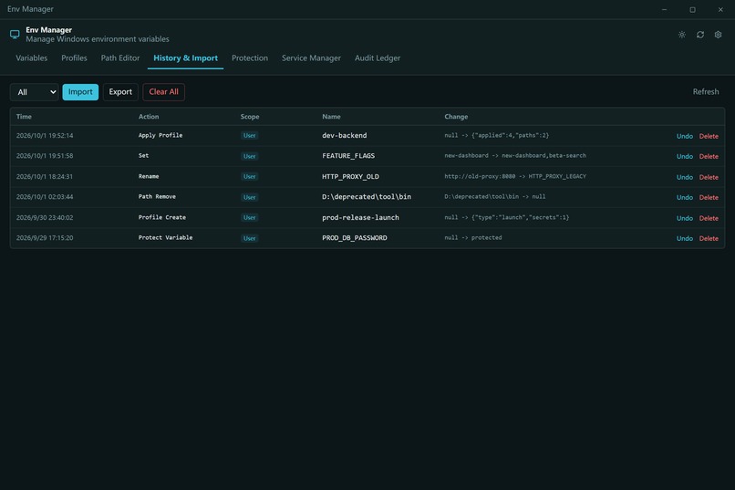Open the Protection tab
The image size is (735, 490).
pos(250,58)
